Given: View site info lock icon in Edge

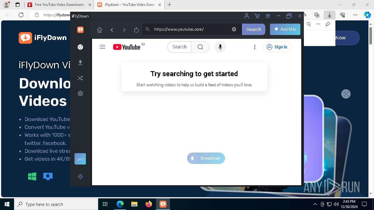Looking at the screenshot, I should click(37, 15).
